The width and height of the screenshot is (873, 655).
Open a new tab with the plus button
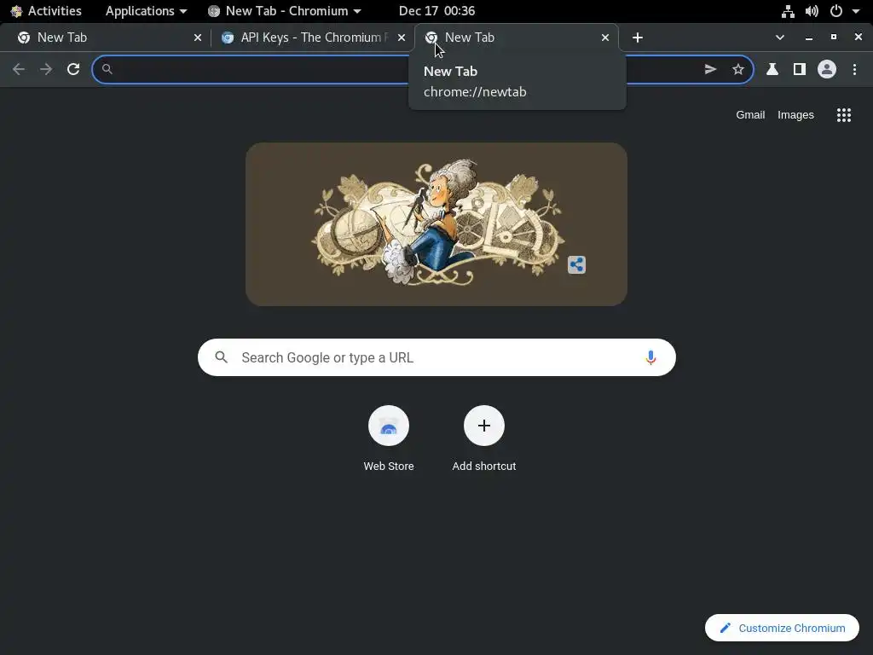click(638, 38)
